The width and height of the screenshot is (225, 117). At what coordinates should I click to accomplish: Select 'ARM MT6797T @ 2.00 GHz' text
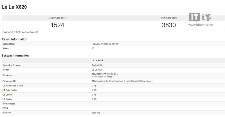coord(105,74)
